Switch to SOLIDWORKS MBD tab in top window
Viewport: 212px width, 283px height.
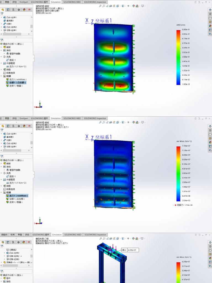pos(72,2)
